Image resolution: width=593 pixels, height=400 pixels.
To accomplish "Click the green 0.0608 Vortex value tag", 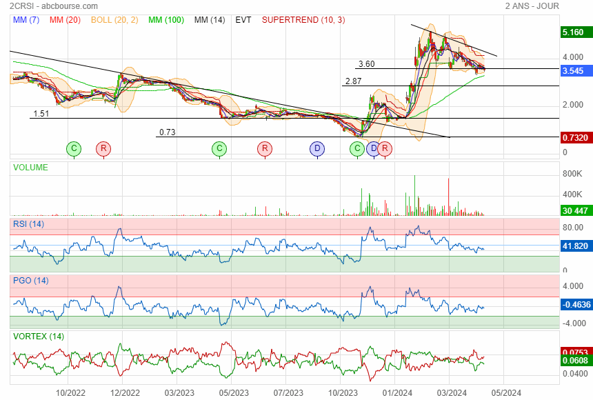I will (576, 360).
